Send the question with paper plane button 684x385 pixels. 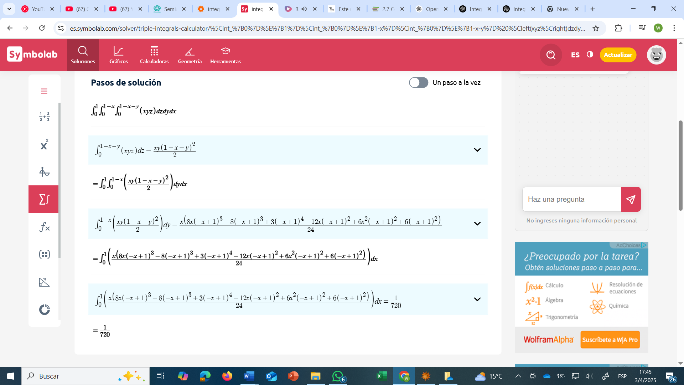tap(631, 199)
